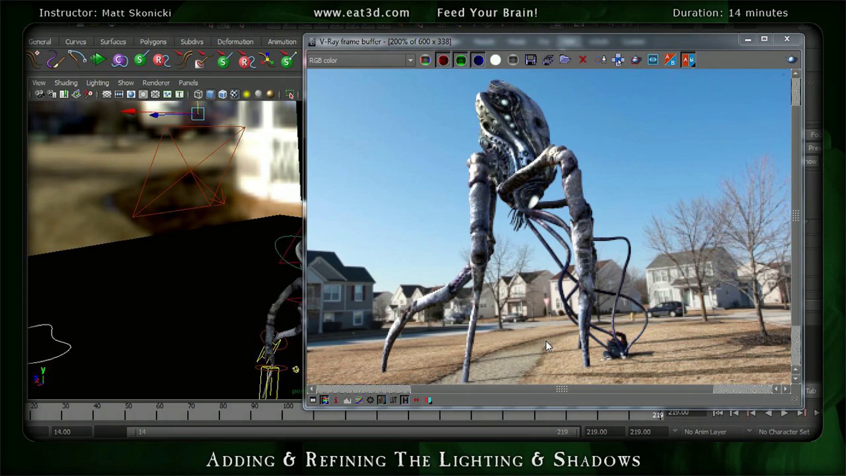
Task: Click the select camera icon in viewport toolbar
Action: (39, 94)
